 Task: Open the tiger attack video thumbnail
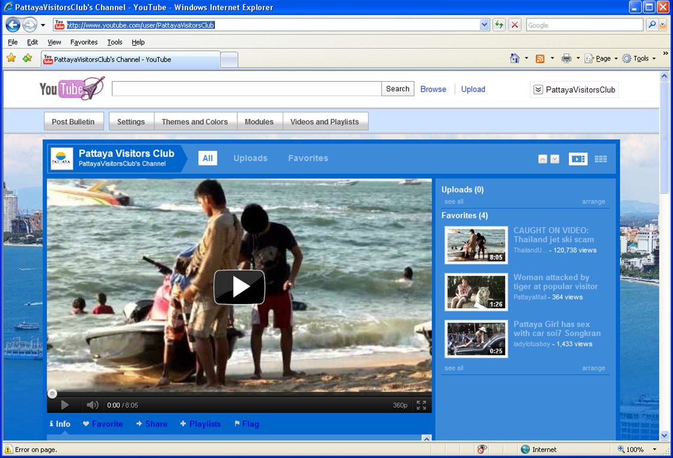[476, 292]
